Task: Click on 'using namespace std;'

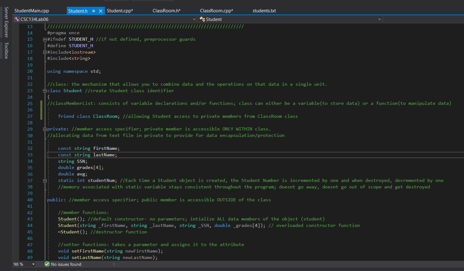Action: 74,71
